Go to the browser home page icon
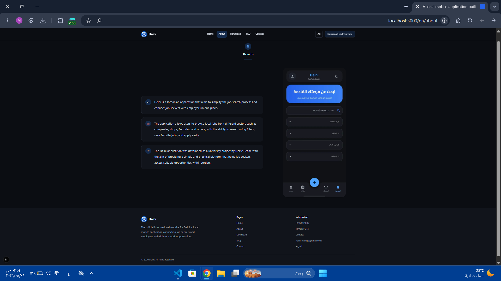 coord(458,21)
